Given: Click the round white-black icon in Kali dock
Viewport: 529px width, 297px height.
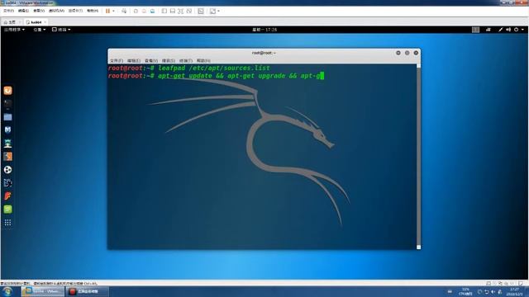Looking at the screenshot, I should point(7,170).
